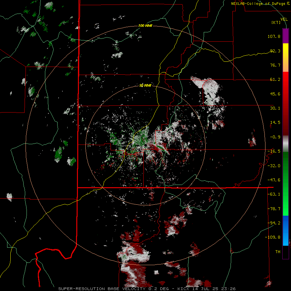Select the 30.1 velocity scale value
Viewport: 291px width, 291px height.
coord(275,108)
